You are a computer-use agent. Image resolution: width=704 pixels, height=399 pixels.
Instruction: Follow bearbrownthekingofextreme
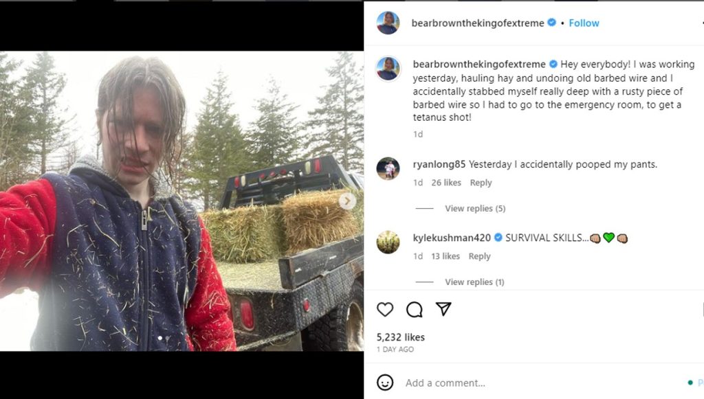584,23
